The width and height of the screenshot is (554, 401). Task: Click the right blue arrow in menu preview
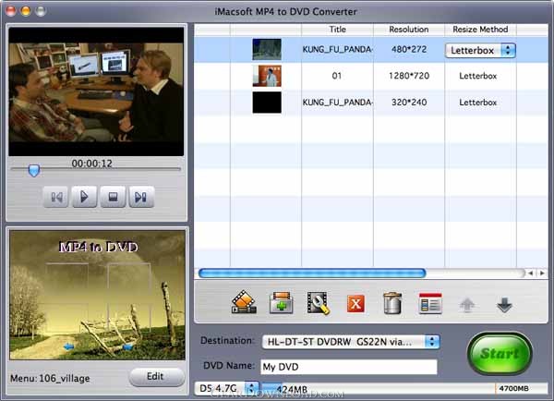click(127, 346)
